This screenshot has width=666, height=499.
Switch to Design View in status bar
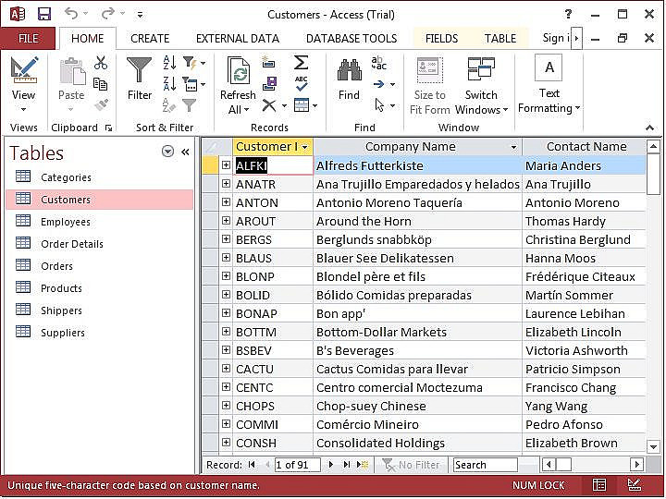pyautogui.click(x=634, y=485)
